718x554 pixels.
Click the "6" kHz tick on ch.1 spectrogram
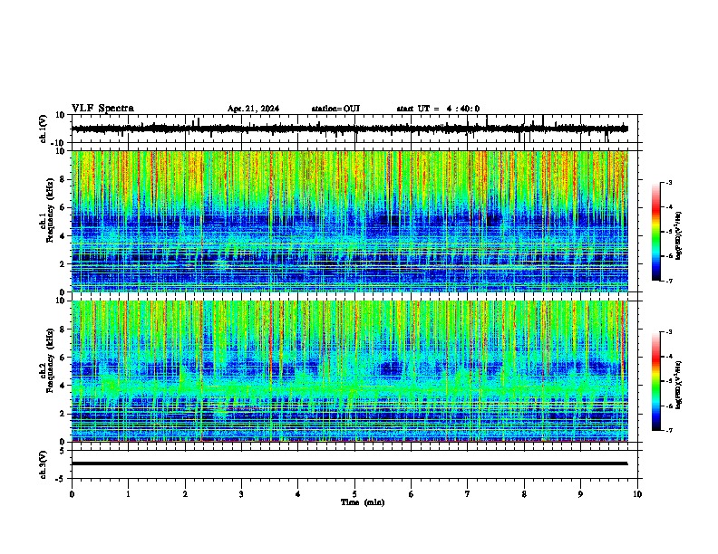point(63,207)
